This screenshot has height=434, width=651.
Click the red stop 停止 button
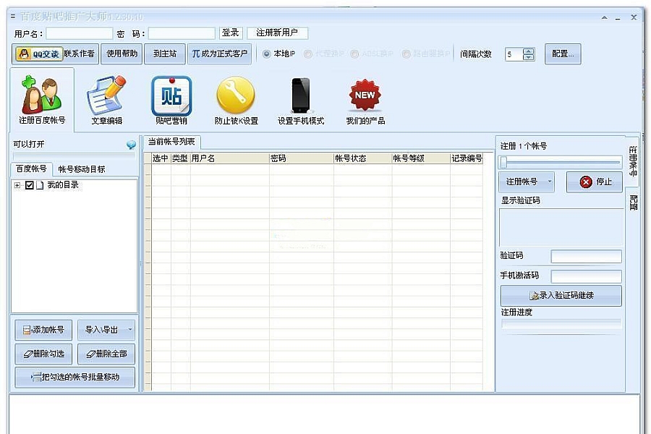coord(595,182)
